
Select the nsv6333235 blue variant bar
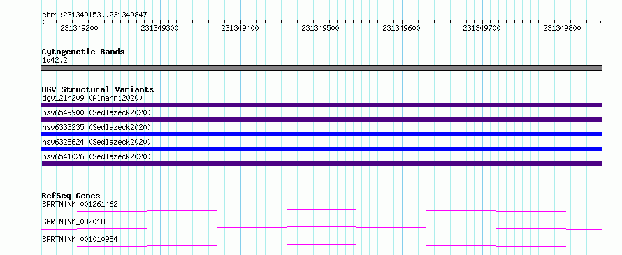pyautogui.click(x=321, y=134)
